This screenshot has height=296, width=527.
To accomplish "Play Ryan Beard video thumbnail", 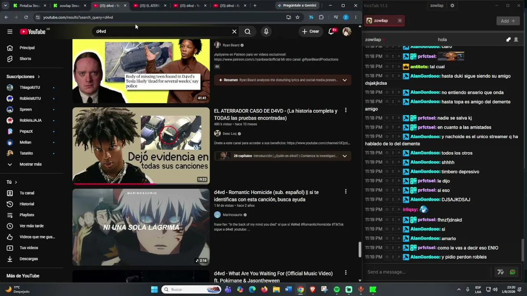I will 141,71.
